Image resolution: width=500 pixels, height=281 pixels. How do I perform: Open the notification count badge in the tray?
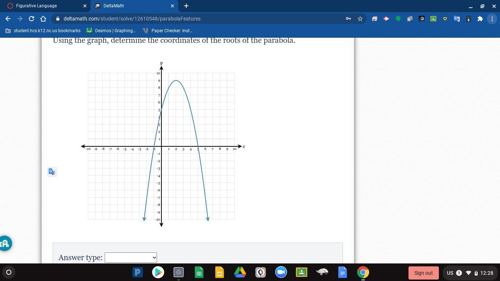(x=459, y=273)
